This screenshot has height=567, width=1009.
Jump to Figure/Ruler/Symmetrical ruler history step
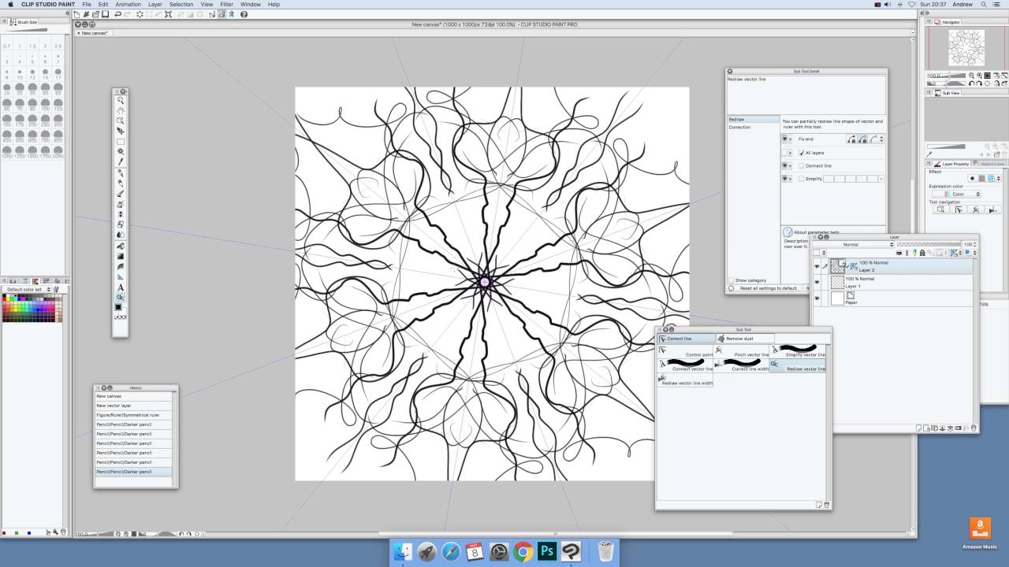[x=135, y=415]
